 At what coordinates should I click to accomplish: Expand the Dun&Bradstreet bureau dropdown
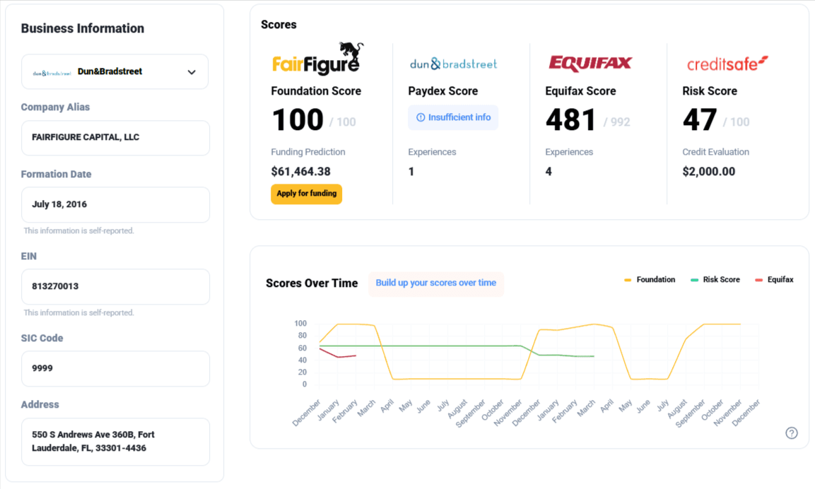click(115, 72)
